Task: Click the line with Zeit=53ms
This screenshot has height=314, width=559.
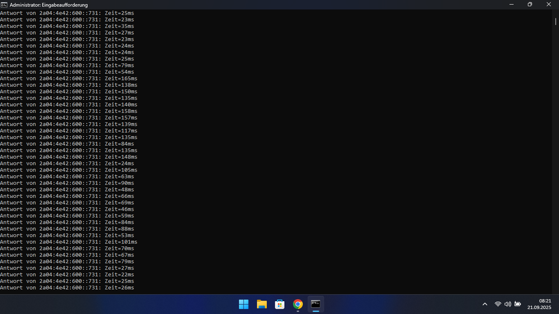Action: 67,235
